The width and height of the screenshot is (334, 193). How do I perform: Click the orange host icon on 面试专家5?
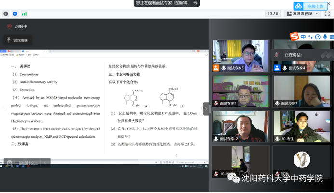point(216,68)
